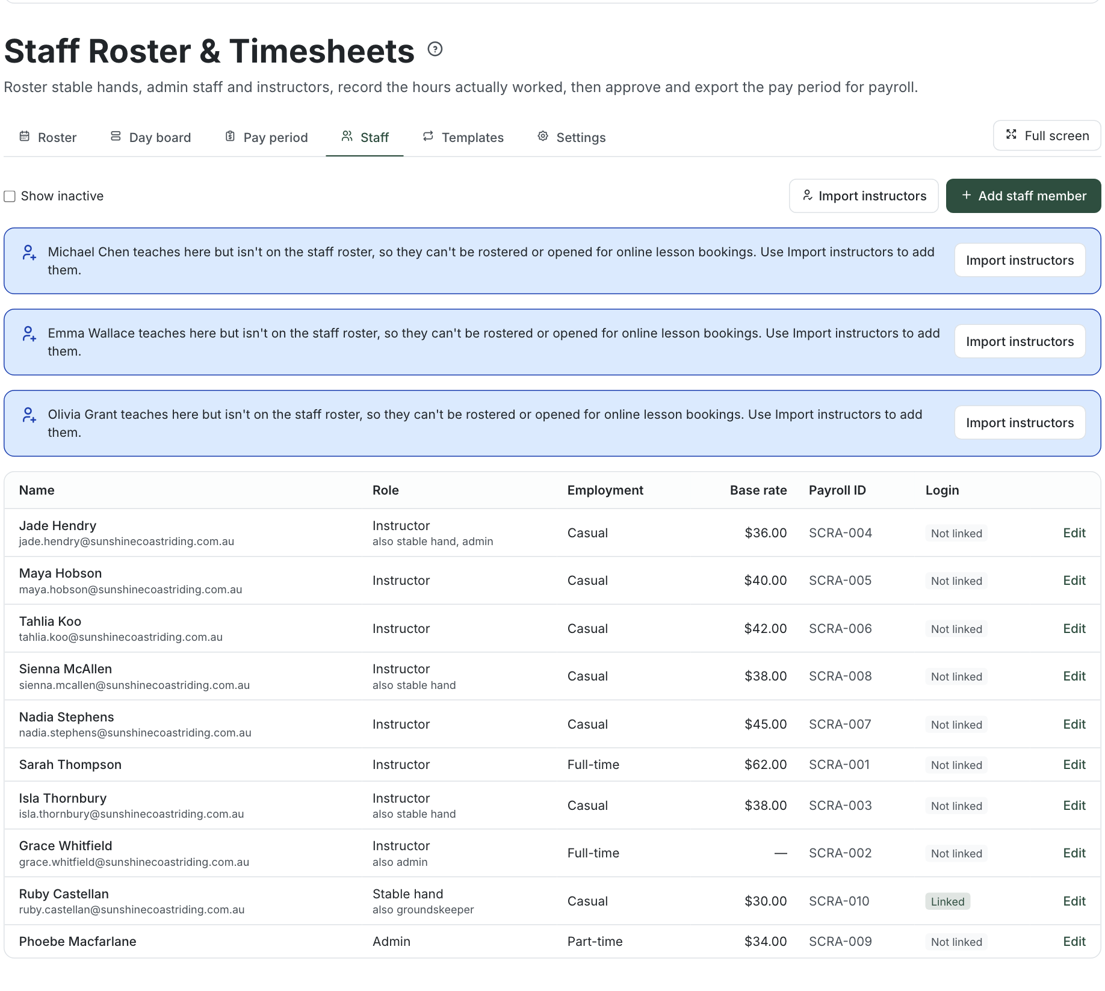Click the Full screen button
The width and height of the screenshot is (1105, 991).
coord(1047,135)
